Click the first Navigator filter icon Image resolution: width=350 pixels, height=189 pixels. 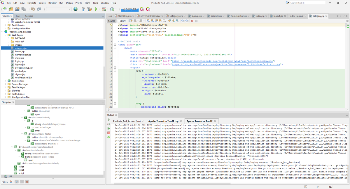pyautogui.click(x=11, y=182)
